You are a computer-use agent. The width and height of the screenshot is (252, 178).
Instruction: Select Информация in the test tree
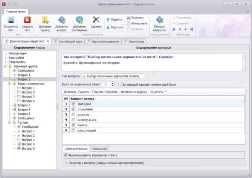point(18,53)
